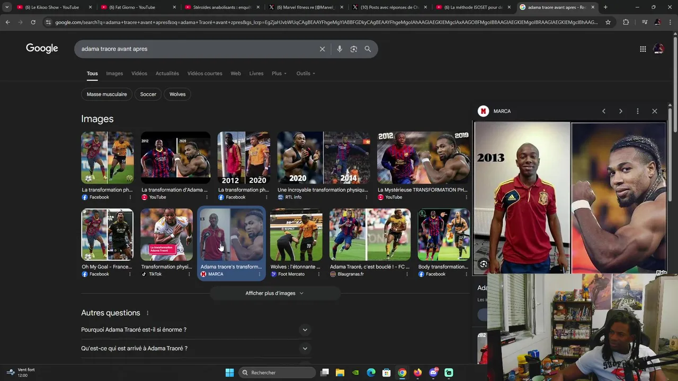Screen dimensions: 678x381
Task: Expand the Plus search category dropdown
Action: [279, 74]
